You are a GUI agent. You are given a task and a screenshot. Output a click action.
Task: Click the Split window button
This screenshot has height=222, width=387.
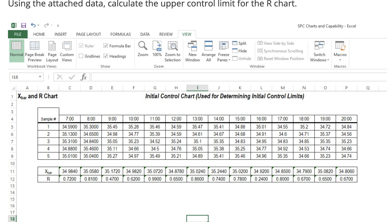[x=240, y=43]
